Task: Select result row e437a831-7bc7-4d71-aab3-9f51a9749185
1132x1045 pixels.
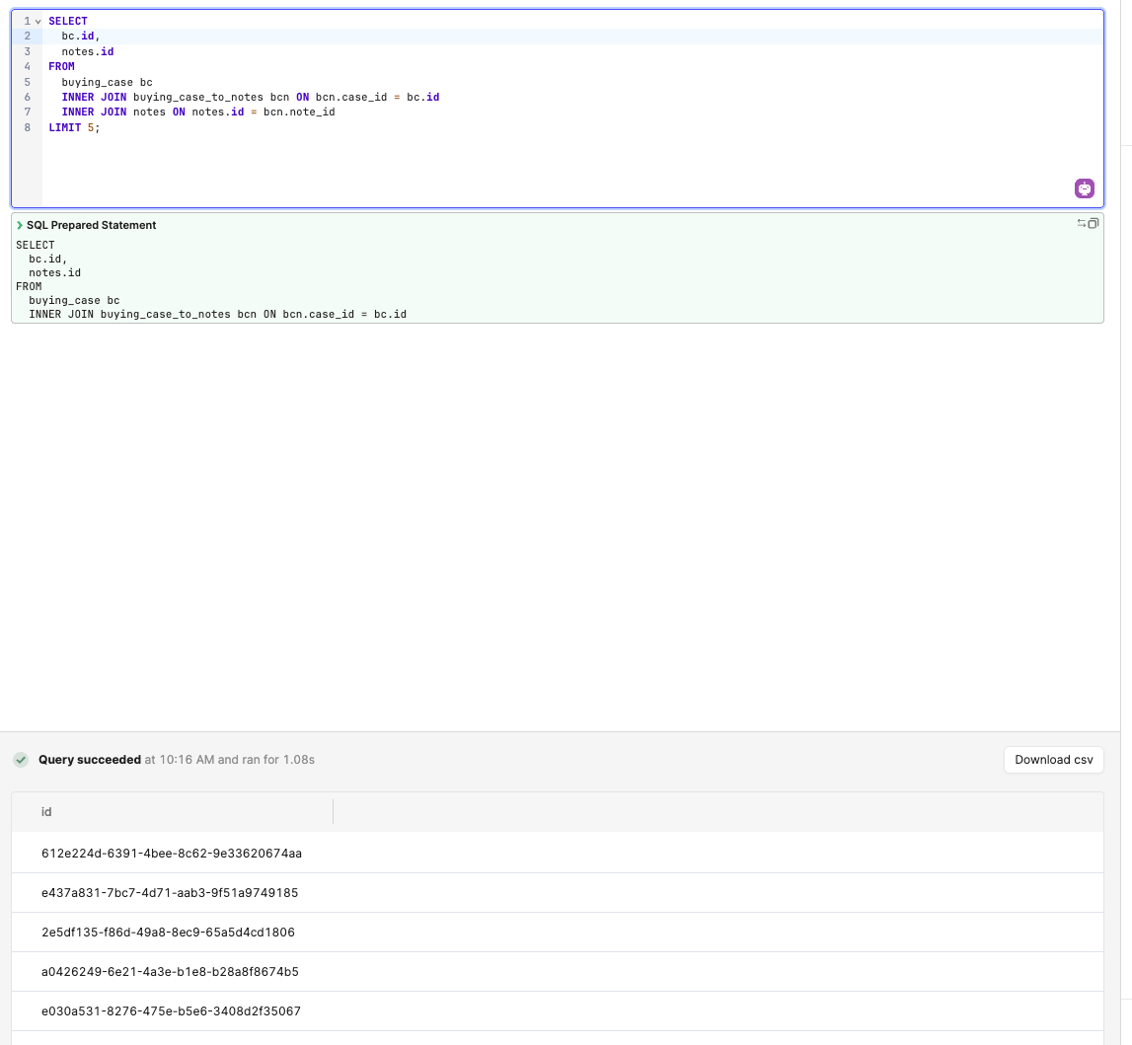Action: coord(170,893)
